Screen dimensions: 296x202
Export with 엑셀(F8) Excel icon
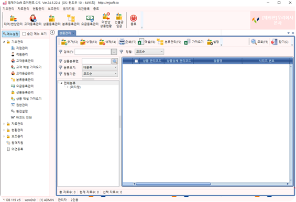(141, 42)
